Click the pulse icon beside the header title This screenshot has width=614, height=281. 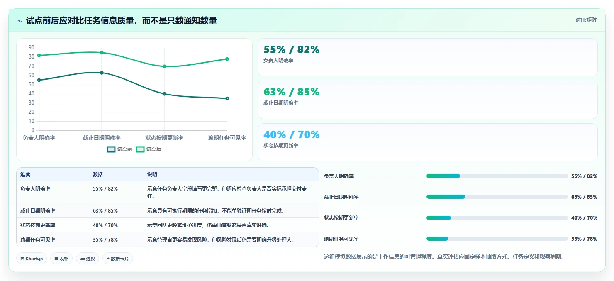(20, 21)
